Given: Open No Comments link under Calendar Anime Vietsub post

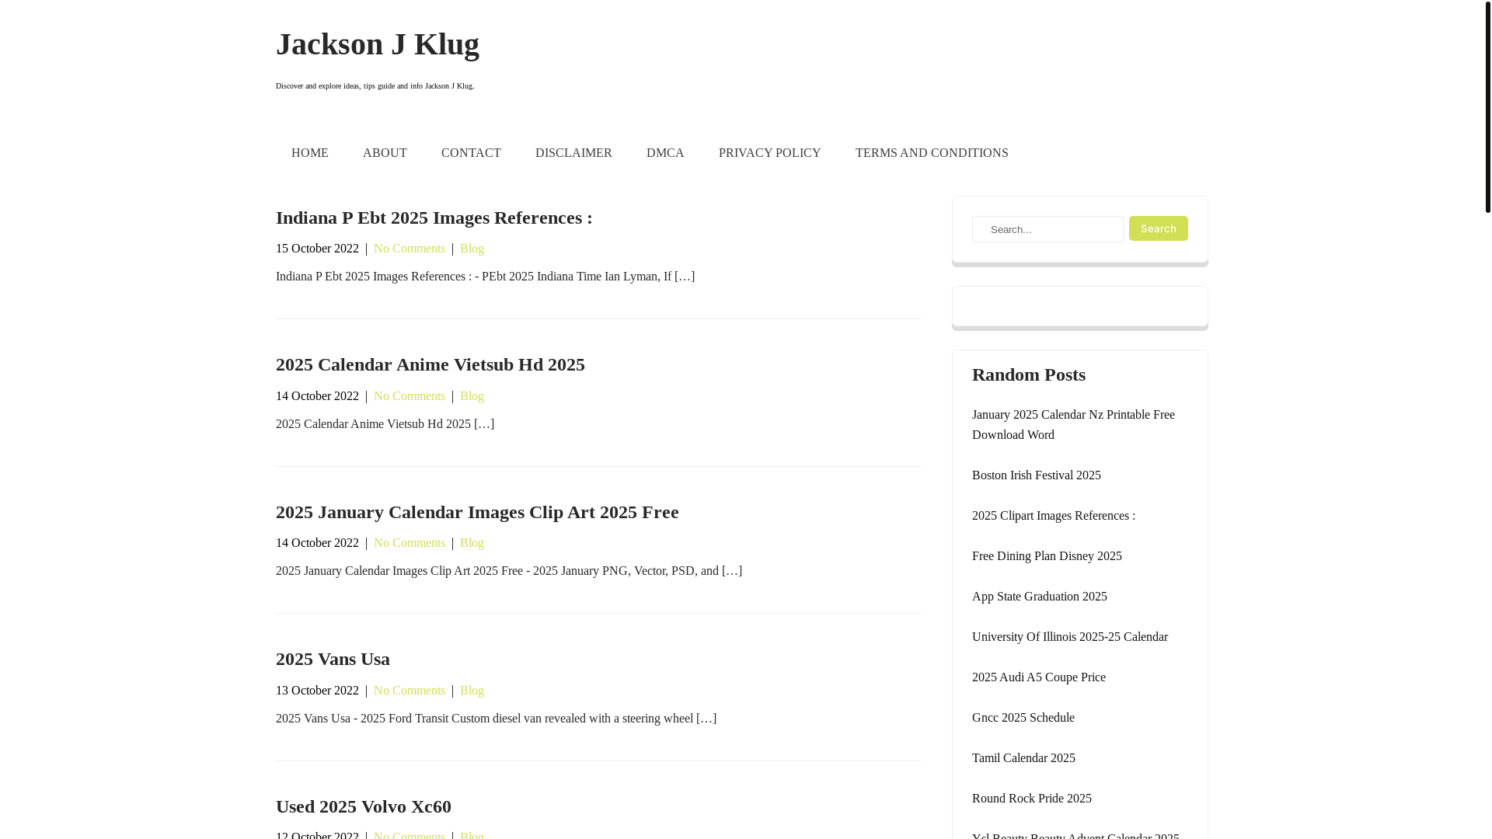Looking at the screenshot, I should click(x=410, y=396).
